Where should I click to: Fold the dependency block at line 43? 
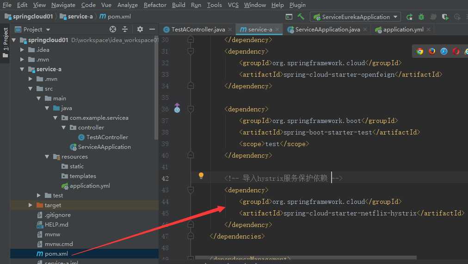191,190
